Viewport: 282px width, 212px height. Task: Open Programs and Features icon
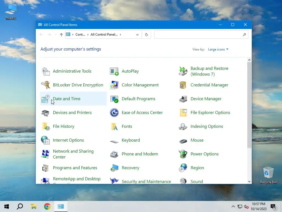coord(45,168)
